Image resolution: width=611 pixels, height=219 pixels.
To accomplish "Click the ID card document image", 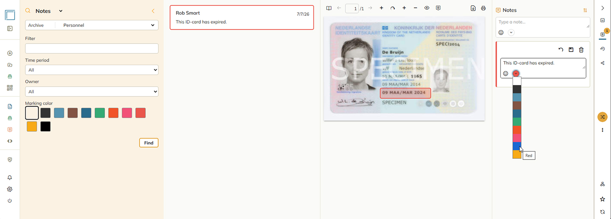I will point(404,69).
